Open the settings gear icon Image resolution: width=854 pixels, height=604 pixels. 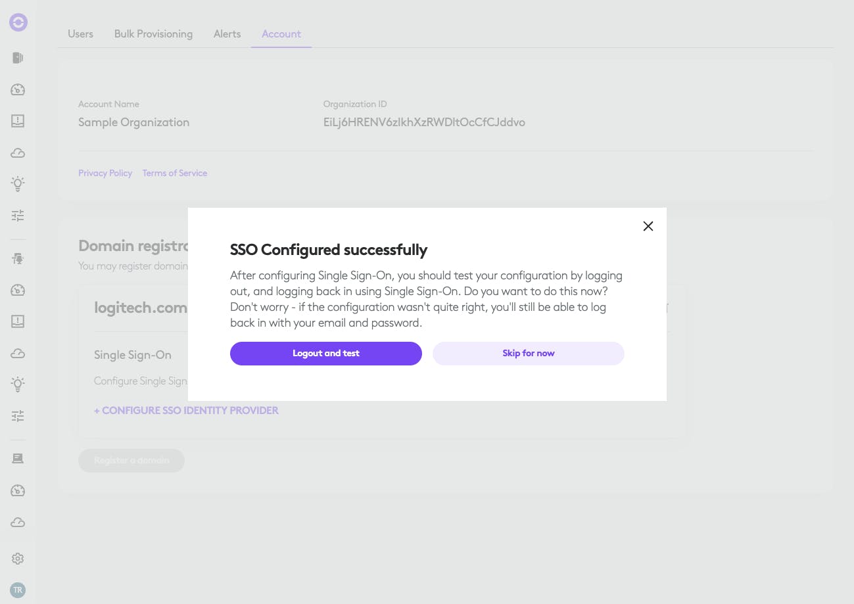click(x=18, y=559)
